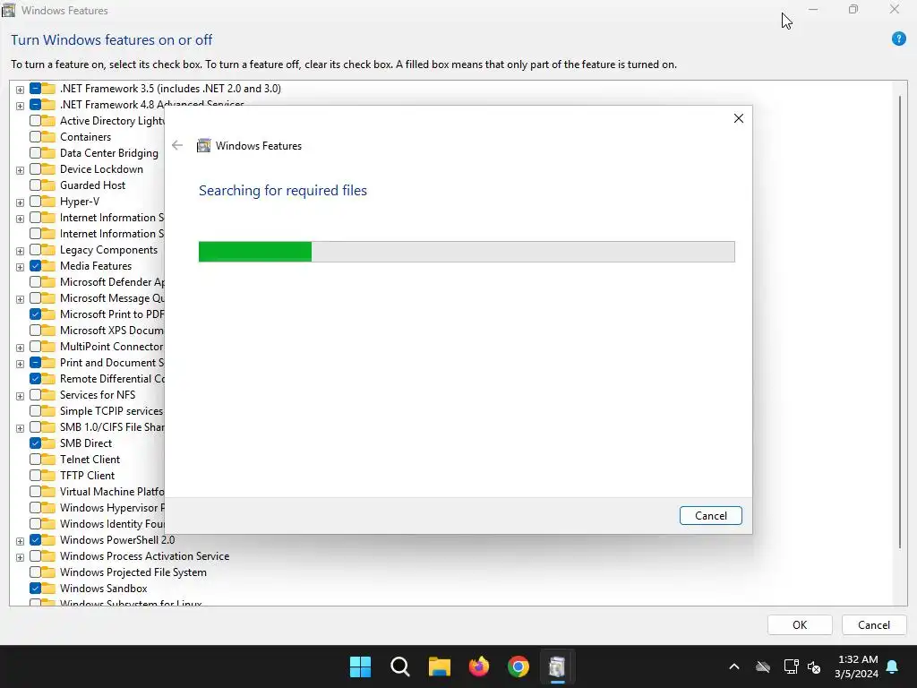The height and width of the screenshot is (688, 917).
Task: Expand the Internet Information Services node
Action: point(20,219)
